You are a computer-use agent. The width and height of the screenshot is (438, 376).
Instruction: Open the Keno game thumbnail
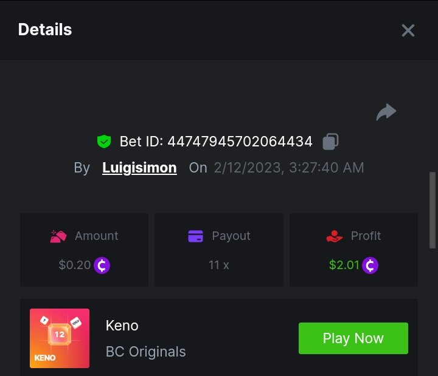tap(60, 338)
